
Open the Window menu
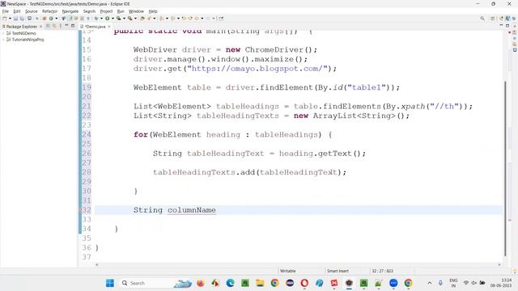(136, 11)
